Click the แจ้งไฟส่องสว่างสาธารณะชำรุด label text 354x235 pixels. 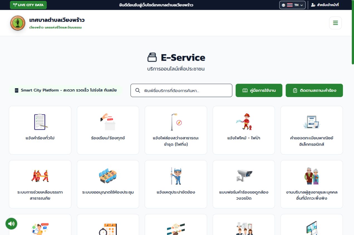click(x=176, y=141)
